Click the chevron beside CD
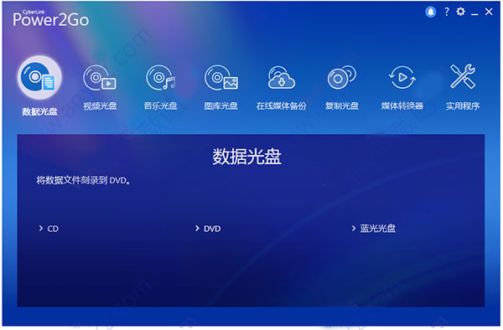Screen dimensions: 503x330 point(41,228)
